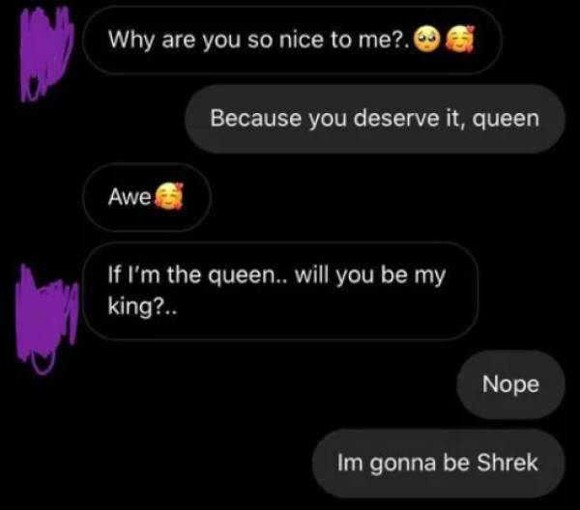Select the 'Nope' reply bubble

[510, 384]
